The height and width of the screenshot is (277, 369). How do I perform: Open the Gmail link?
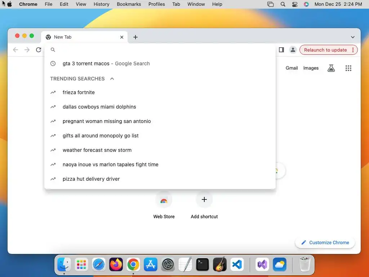pos(292,68)
